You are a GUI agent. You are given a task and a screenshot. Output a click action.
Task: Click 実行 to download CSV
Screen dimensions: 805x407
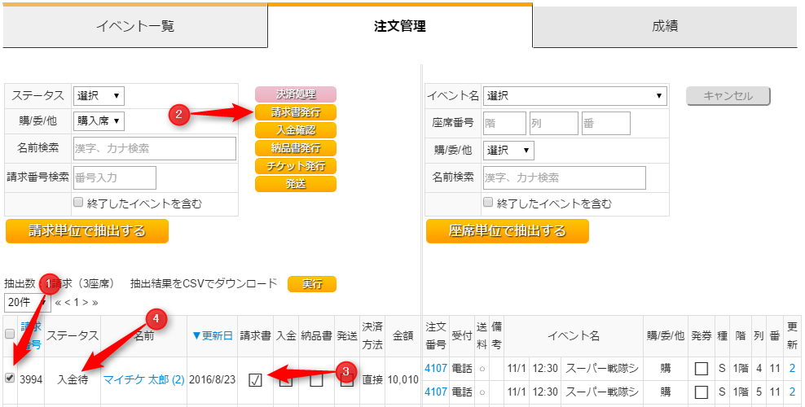[312, 284]
